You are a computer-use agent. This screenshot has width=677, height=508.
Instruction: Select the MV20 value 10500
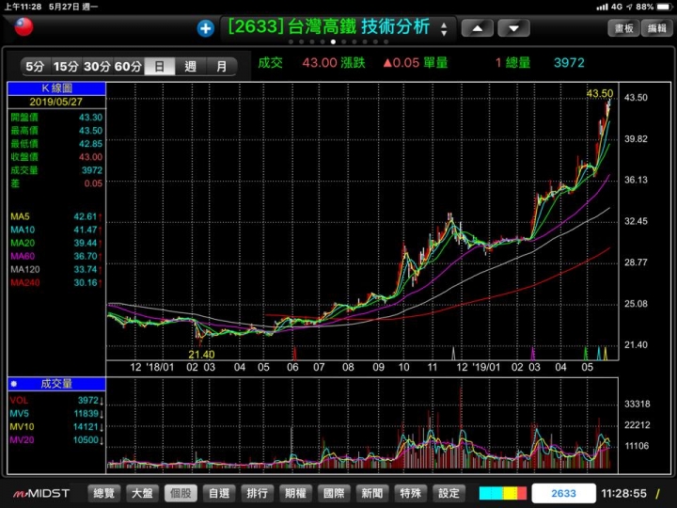point(87,439)
